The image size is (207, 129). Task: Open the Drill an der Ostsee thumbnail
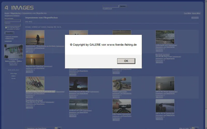[x=165, y=83]
